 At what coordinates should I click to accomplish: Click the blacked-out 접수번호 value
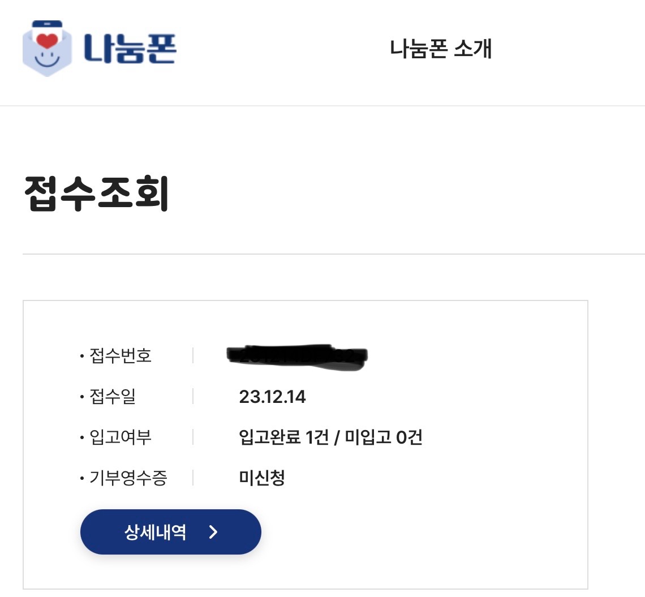click(298, 357)
